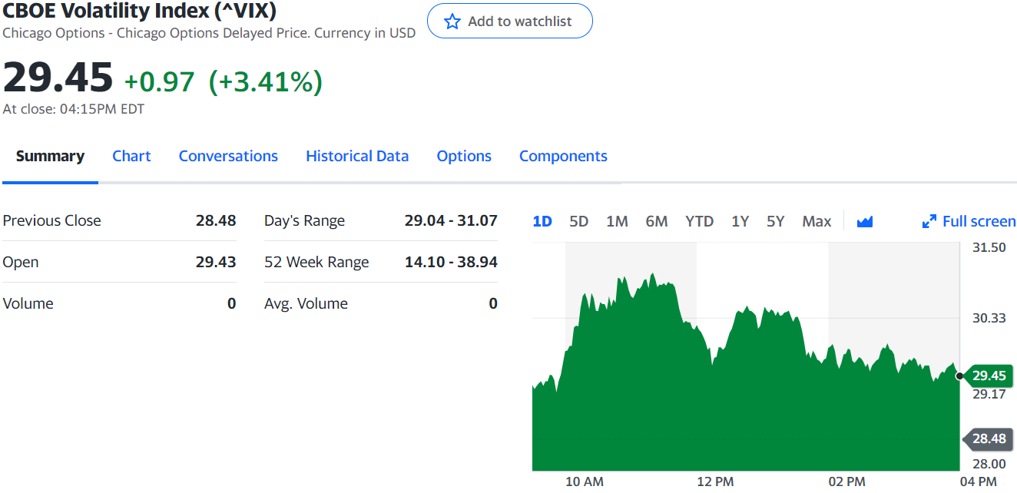Click the Volume value 0
This screenshot has width=1017, height=493.
coord(231,303)
